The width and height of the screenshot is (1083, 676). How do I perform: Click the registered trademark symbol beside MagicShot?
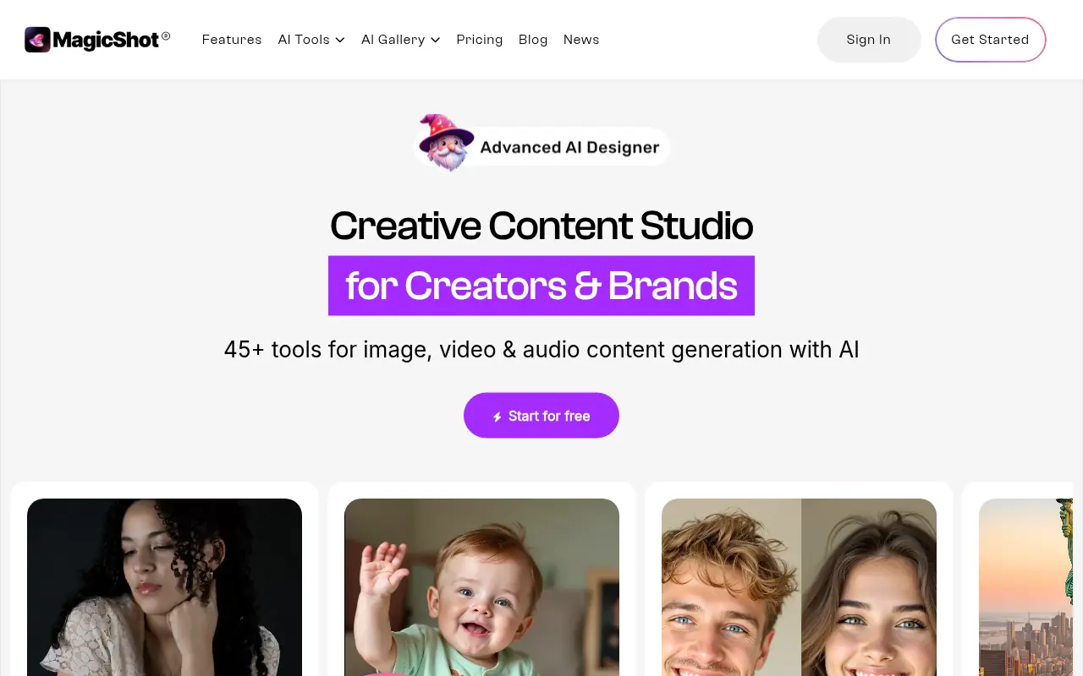pyautogui.click(x=166, y=35)
